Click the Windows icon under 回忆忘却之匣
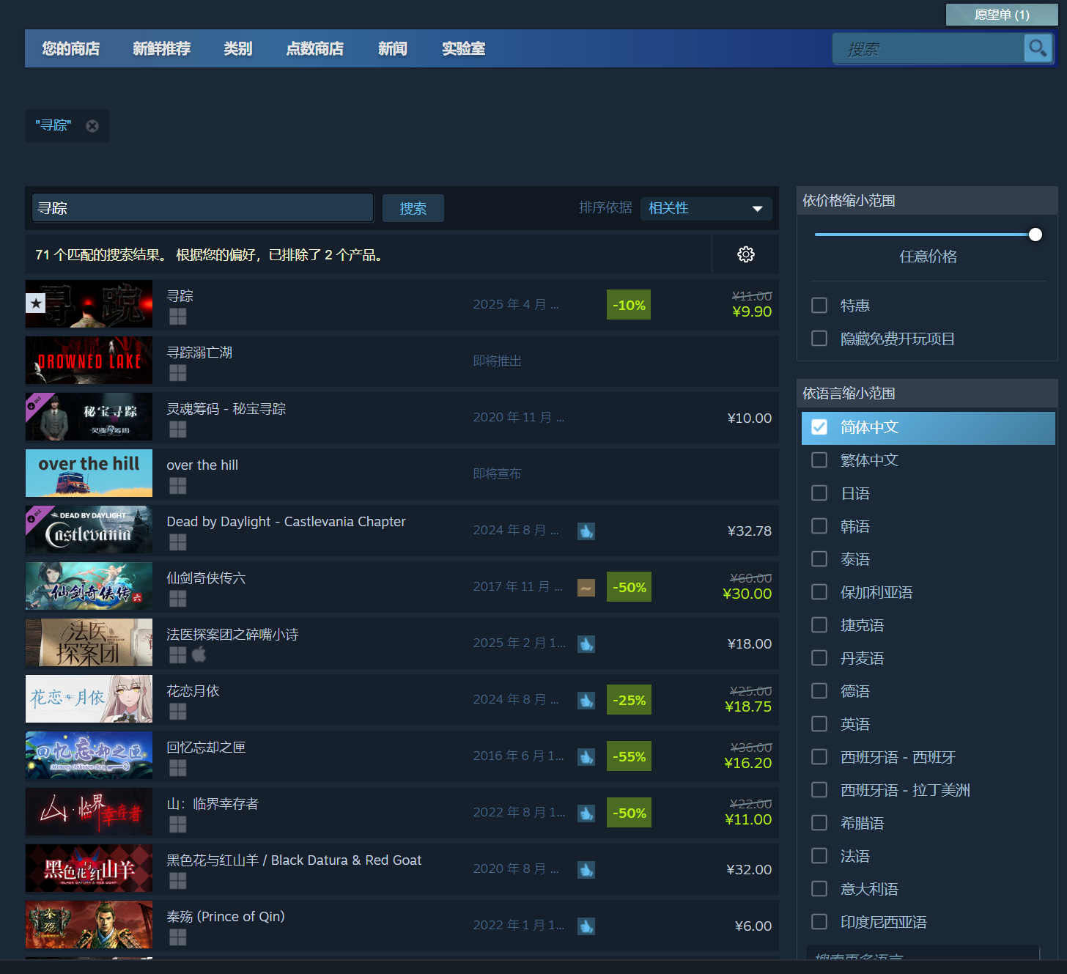Image resolution: width=1067 pixels, height=974 pixels. (x=177, y=768)
